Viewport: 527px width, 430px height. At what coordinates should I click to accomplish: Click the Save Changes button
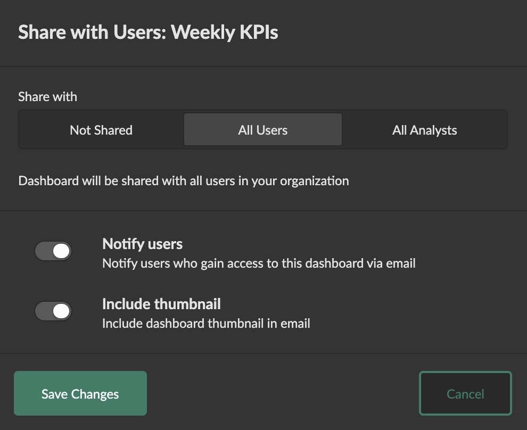click(80, 394)
